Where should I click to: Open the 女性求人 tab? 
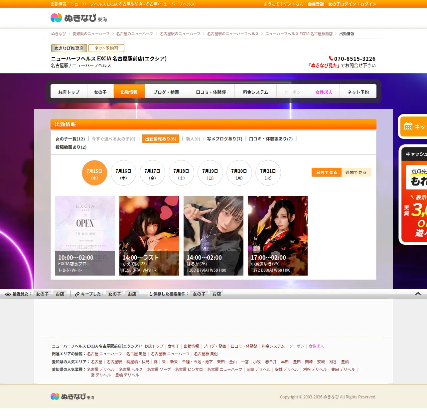324,92
